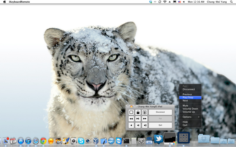
Task: Open System Preferences from the dock
Action: pyautogui.click(x=141, y=141)
